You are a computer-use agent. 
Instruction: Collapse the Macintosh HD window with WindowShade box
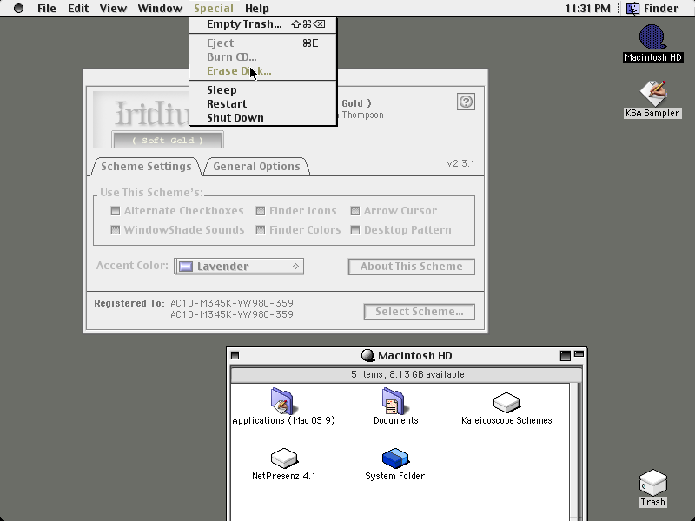pos(579,354)
